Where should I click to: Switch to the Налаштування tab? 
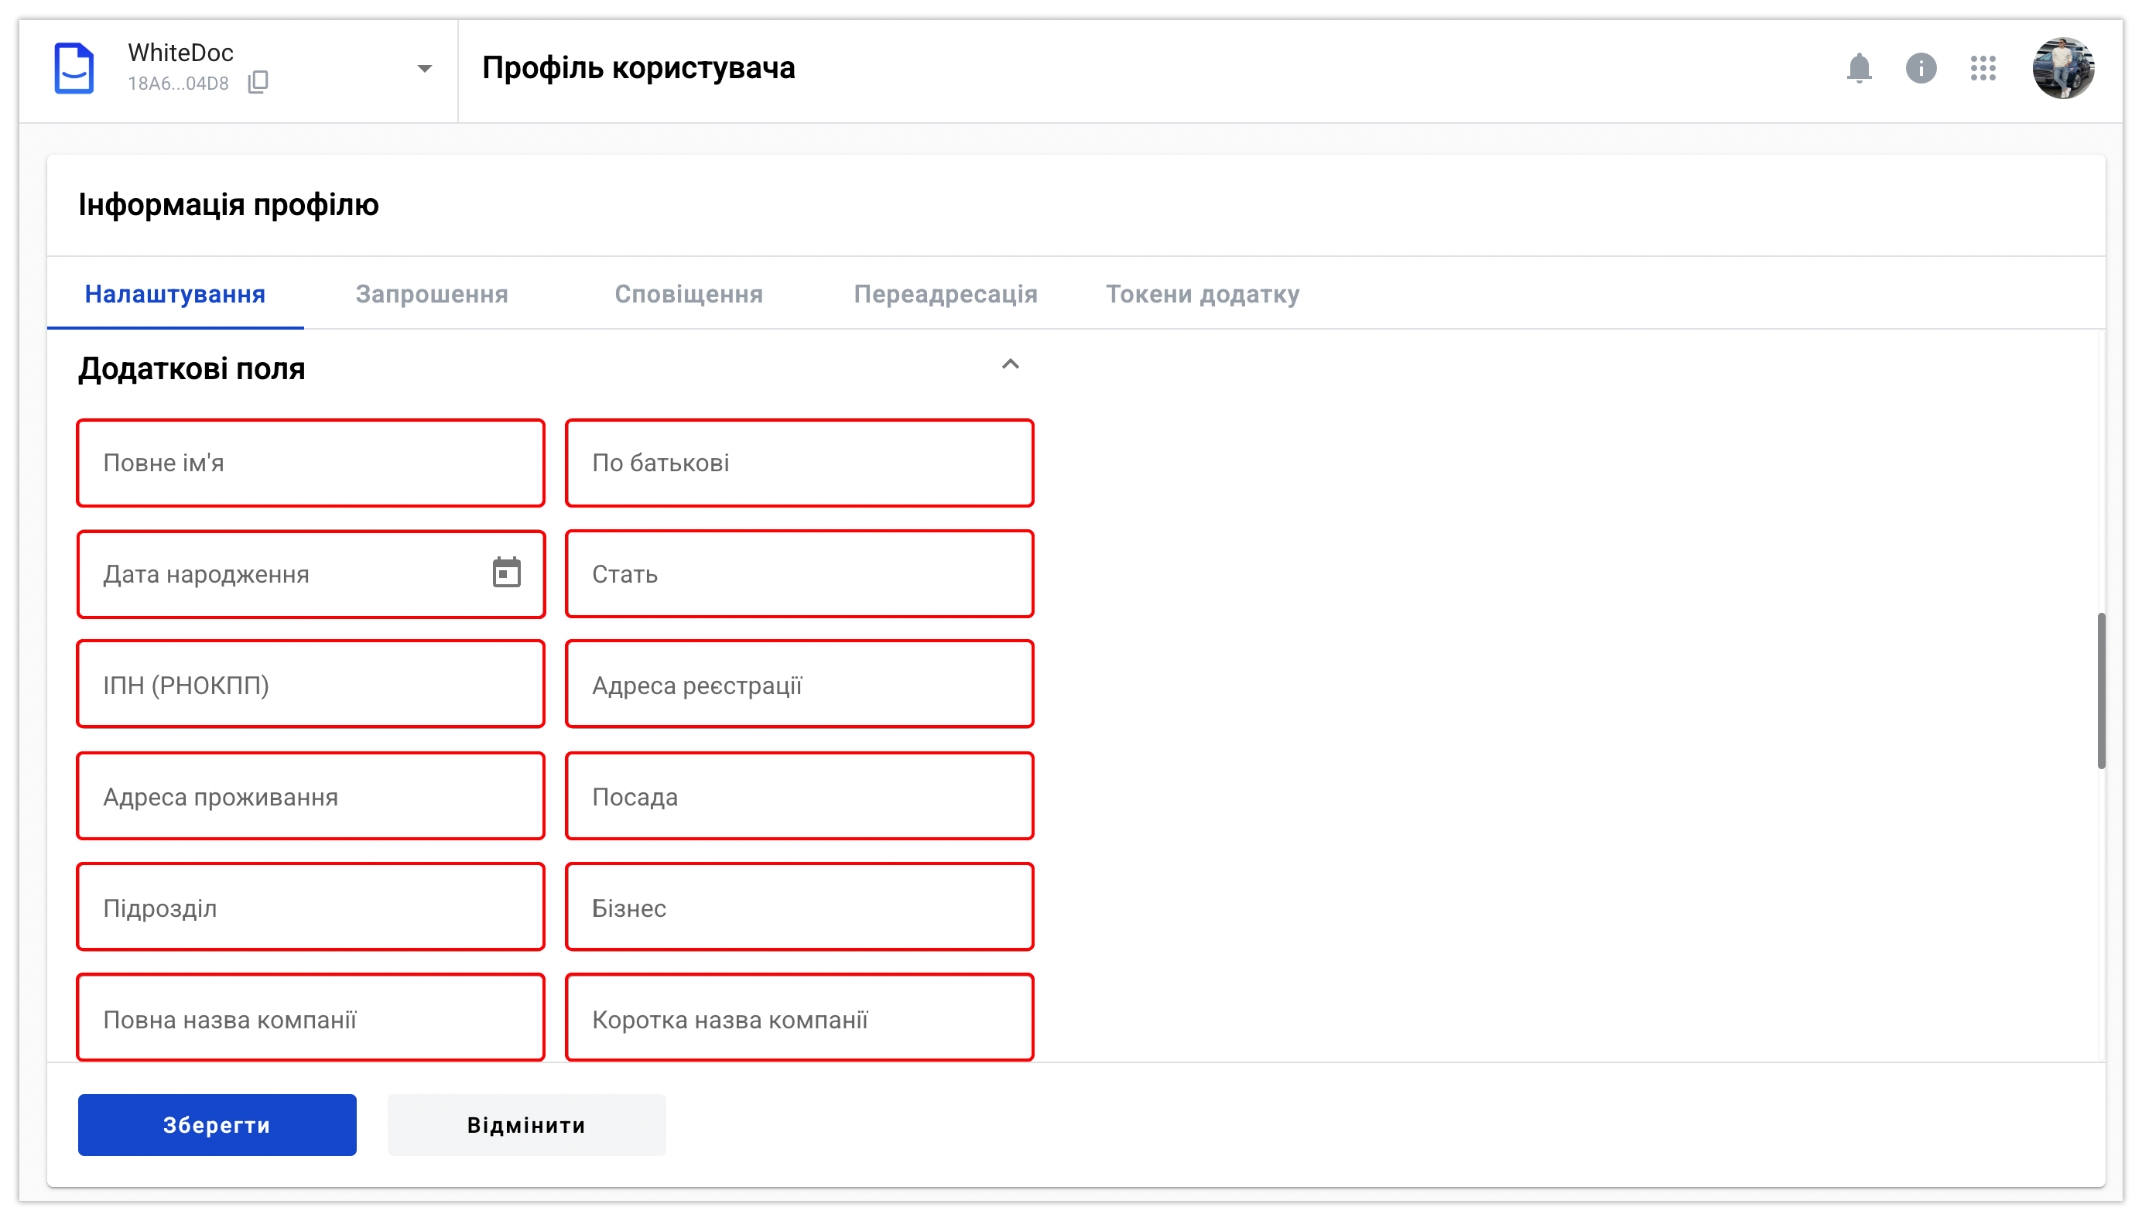[176, 294]
